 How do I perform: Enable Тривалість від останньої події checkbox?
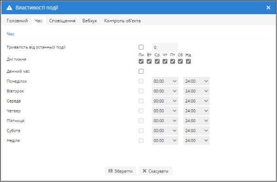[x=141, y=47]
